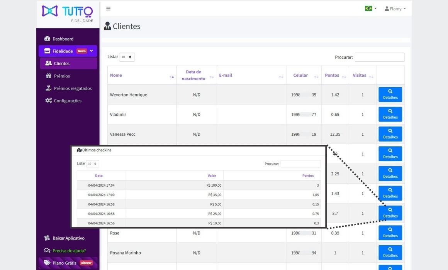Click the alterar plan badge
The image size is (448, 270).
(86, 263)
